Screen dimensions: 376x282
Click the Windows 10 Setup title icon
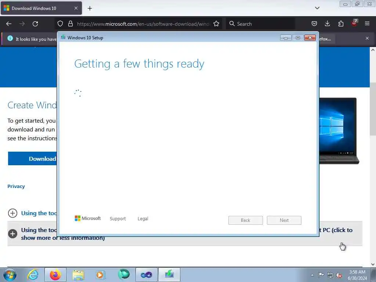(x=63, y=37)
